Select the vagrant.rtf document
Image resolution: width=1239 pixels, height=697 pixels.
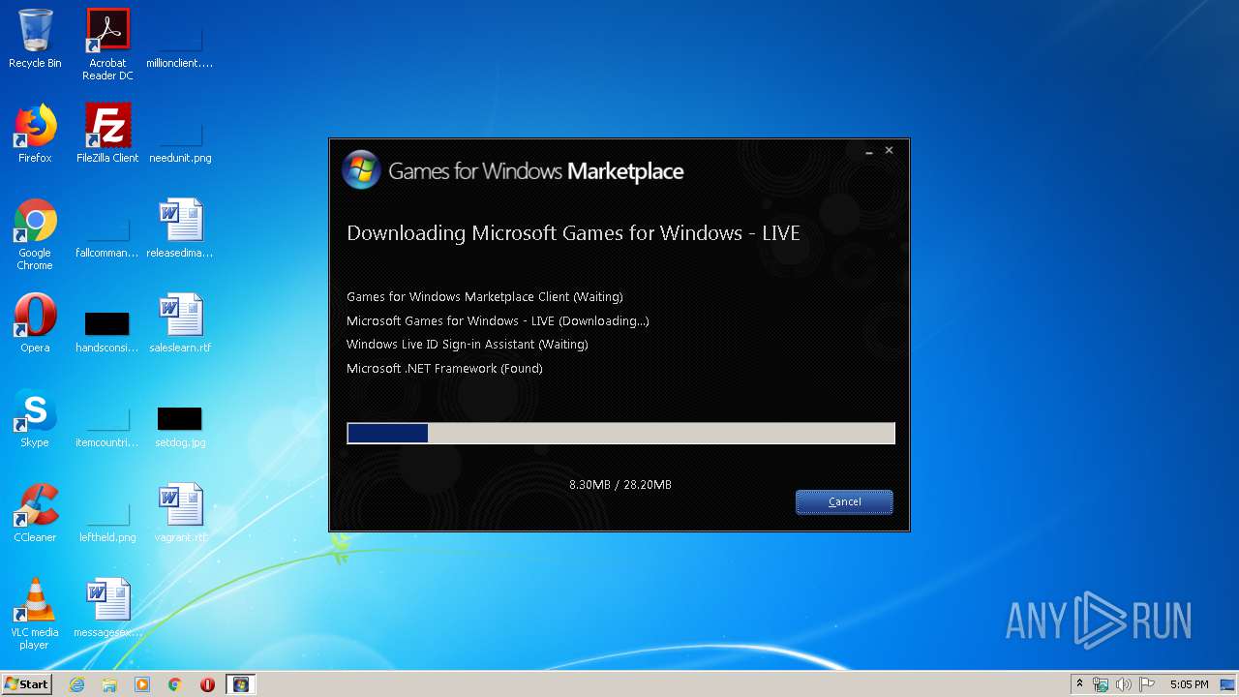180,513
